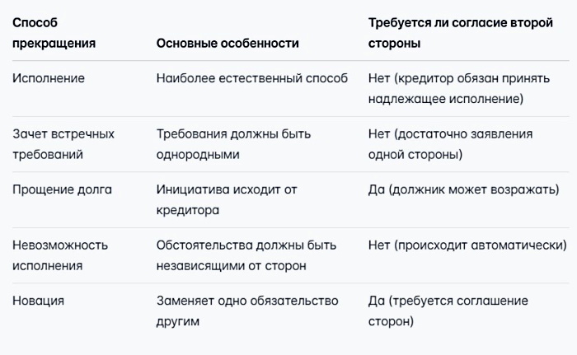Click 'Инициатива исходит от кредитора' cell
The image size is (577, 355).
point(227,200)
